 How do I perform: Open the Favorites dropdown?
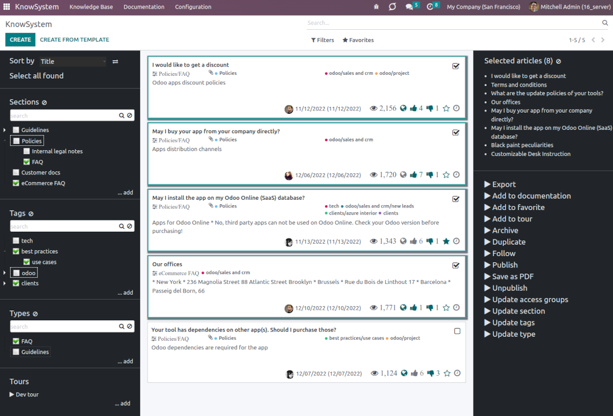[358, 40]
